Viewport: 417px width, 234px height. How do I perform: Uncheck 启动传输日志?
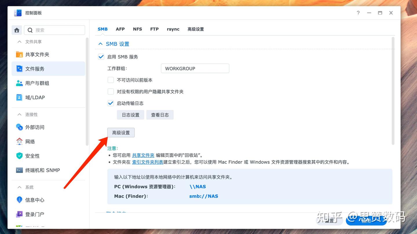click(x=111, y=103)
